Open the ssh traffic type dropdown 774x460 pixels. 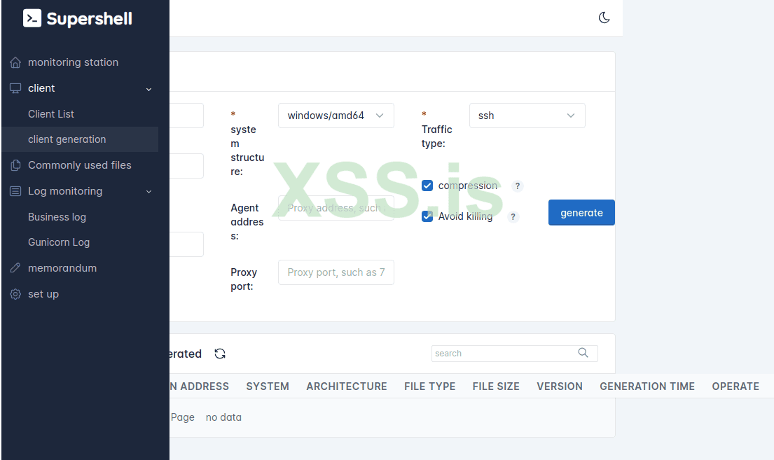pos(527,115)
